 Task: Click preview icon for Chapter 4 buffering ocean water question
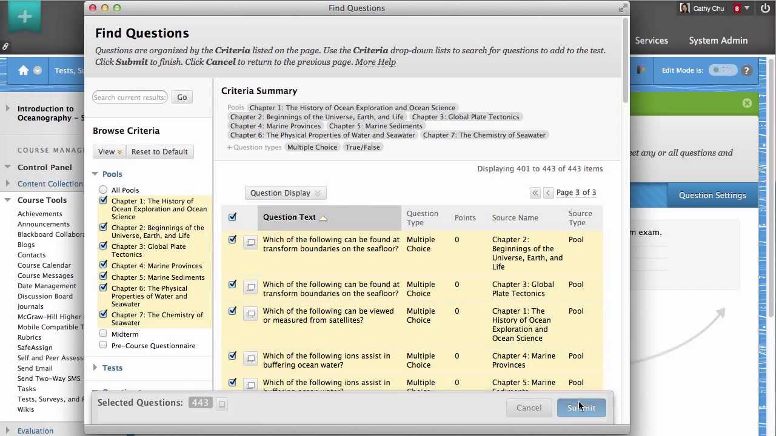point(250,358)
